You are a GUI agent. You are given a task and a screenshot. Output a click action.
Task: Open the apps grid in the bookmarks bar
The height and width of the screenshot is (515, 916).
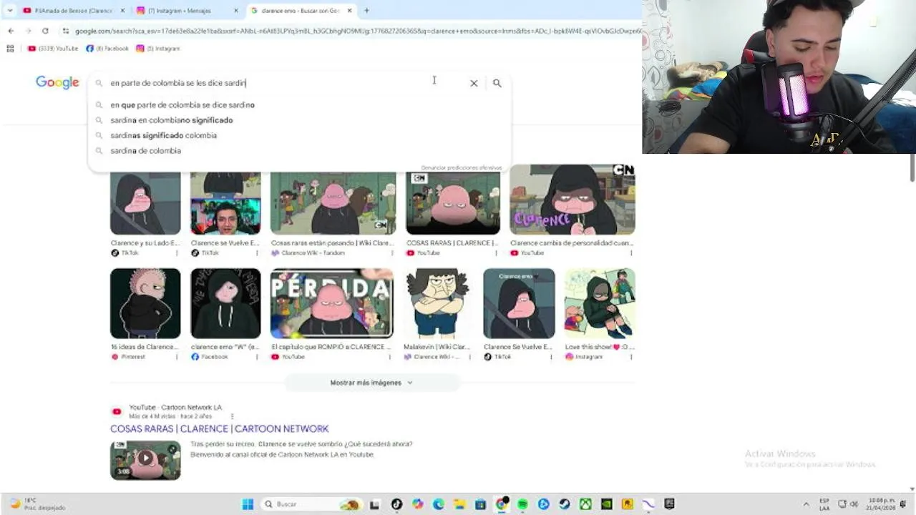coord(10,49)
